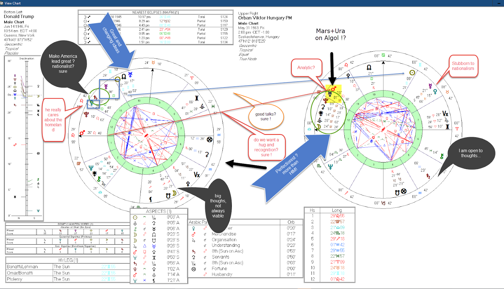
Task: Click Mercury glyph in Orban chart
Action: [430, 86]
